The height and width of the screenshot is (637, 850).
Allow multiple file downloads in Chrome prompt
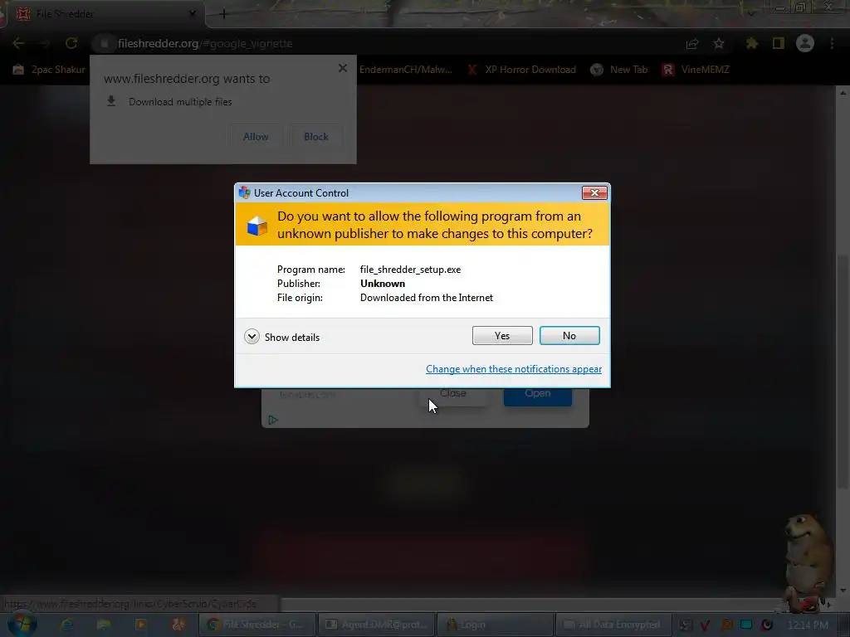coord(256,137)
